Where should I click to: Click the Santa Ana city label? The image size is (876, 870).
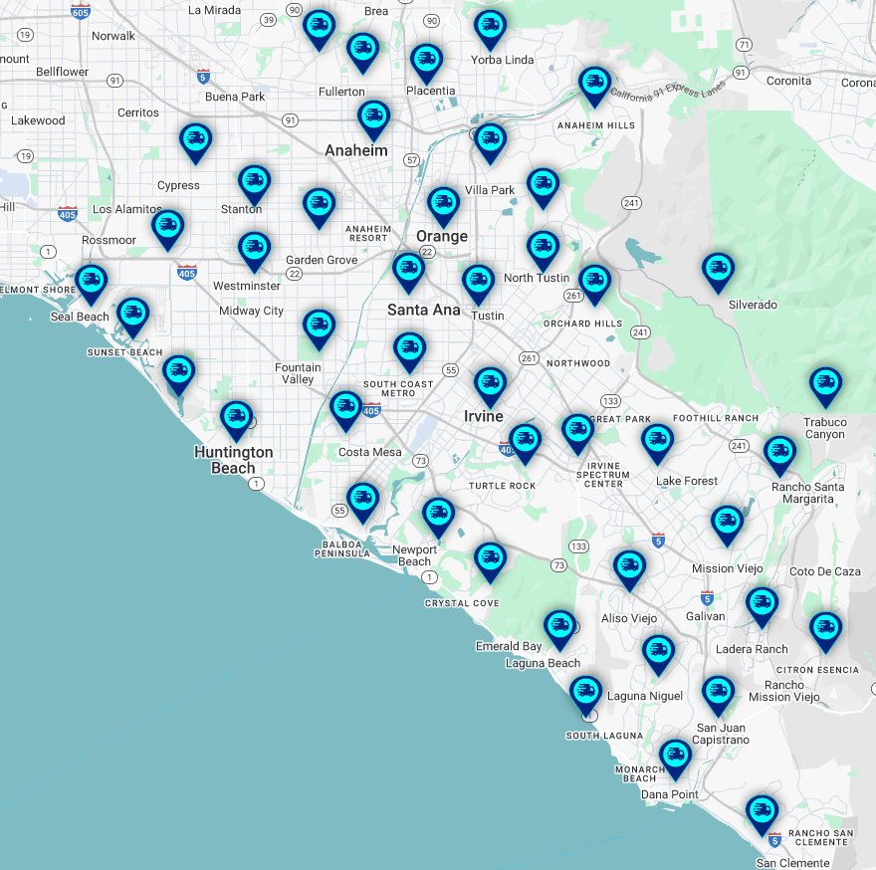point(423,310)
